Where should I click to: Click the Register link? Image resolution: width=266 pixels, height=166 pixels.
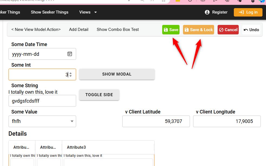(220, 12)
